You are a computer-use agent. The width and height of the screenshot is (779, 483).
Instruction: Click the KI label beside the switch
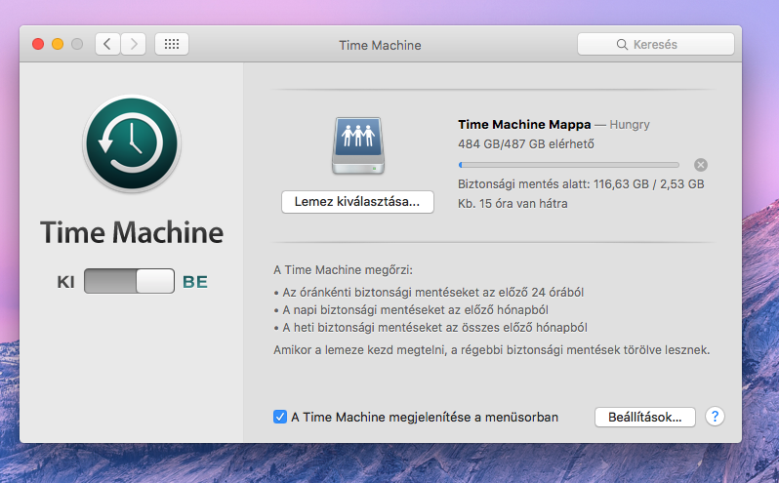click(66, 282)
